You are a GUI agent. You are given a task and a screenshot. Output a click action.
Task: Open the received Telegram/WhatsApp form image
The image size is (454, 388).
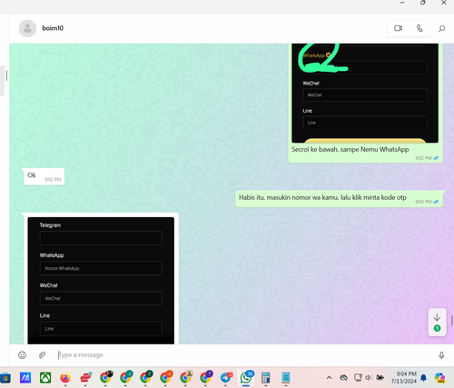click(101, 281)
